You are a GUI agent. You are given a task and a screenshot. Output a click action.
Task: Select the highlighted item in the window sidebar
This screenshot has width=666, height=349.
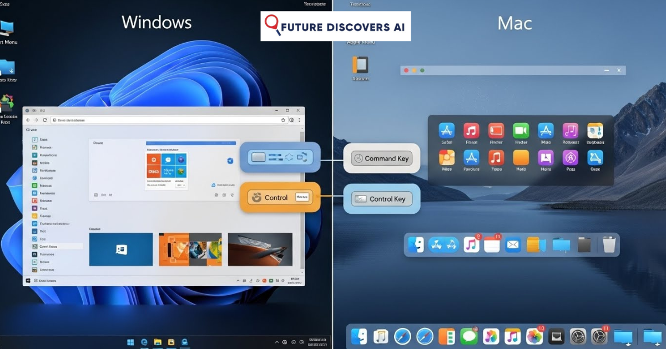[53, 246]
